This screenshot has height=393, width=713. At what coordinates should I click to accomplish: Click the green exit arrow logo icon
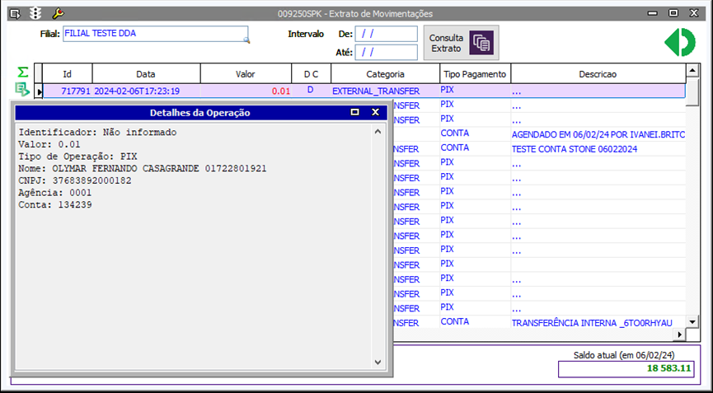(680, 42)
